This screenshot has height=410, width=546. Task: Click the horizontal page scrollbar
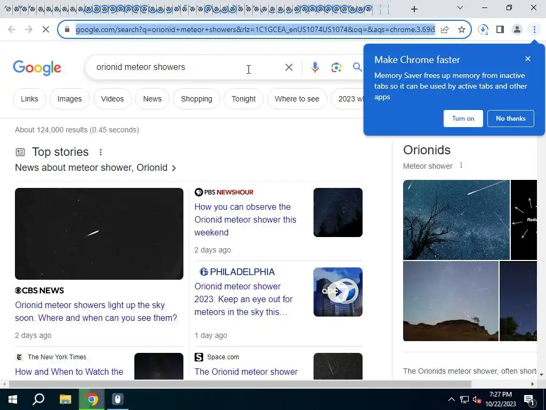tap(239, 384)
